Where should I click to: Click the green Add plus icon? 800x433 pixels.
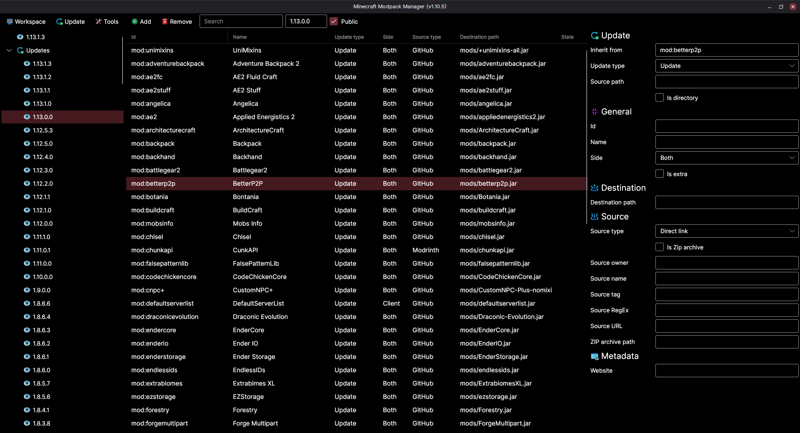(135, 22)
